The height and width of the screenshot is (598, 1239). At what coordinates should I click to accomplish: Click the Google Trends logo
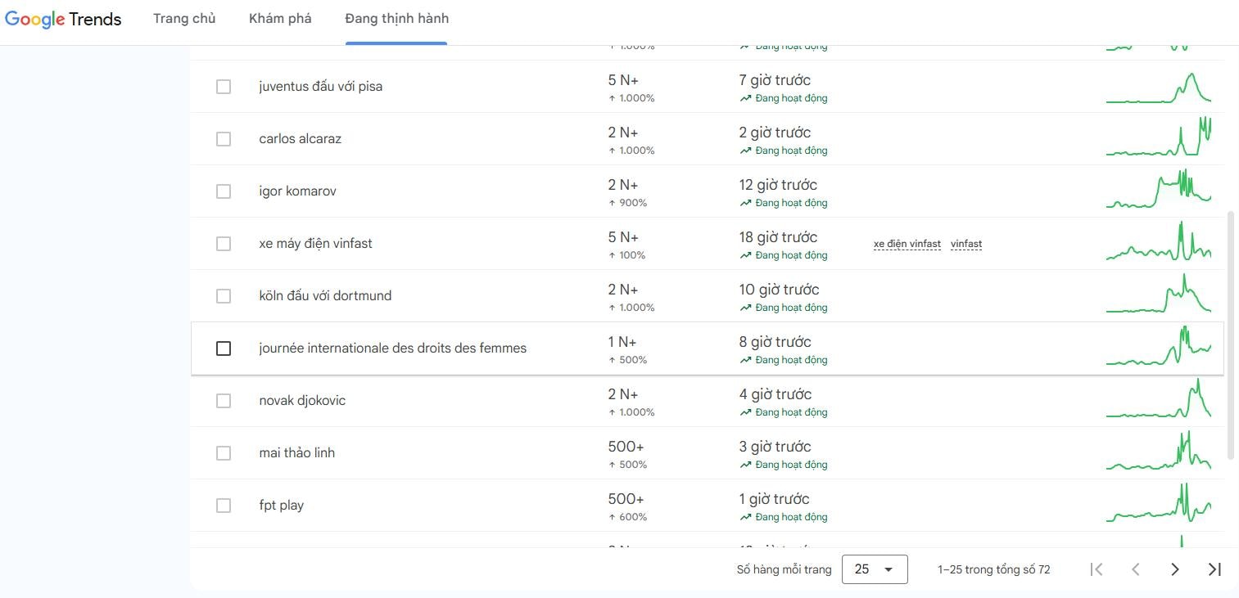coord(63,19)
